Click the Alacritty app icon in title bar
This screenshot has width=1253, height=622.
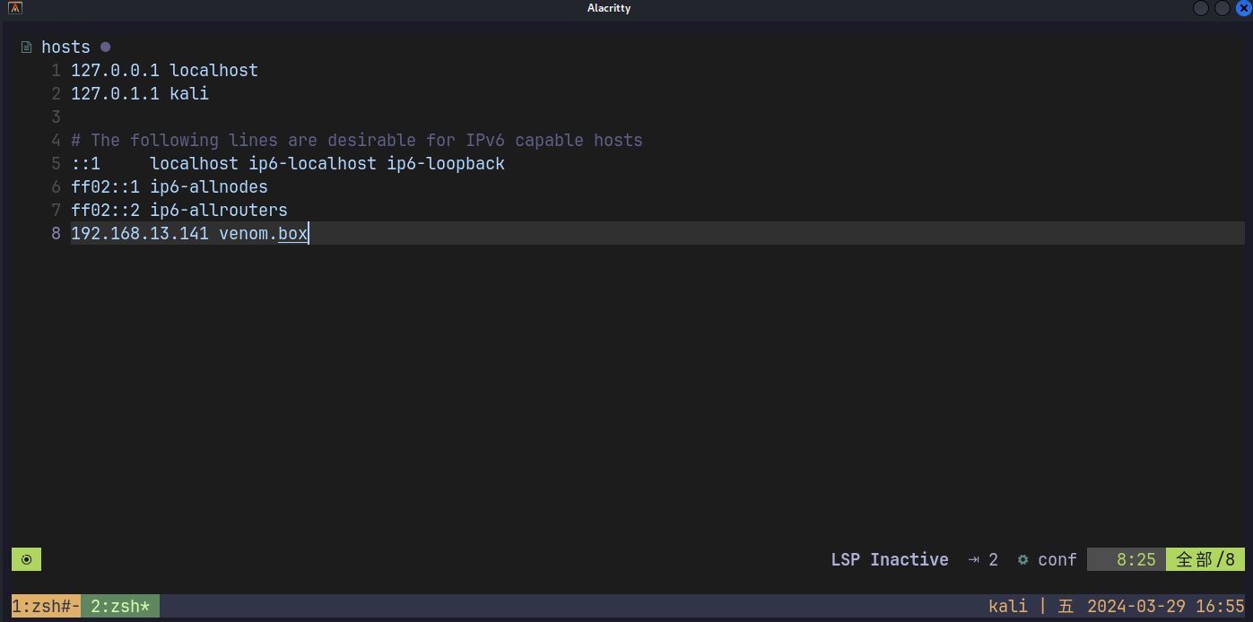[x=15, y=8]
